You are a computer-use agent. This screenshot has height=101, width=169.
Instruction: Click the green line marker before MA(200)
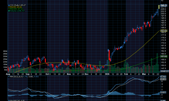coord(9,9)
